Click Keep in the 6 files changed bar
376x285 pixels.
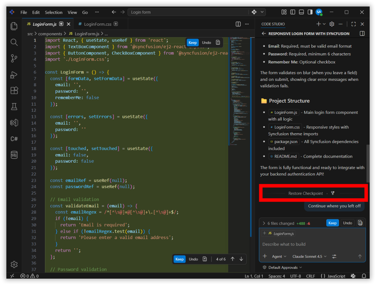click(x=332, y=223)
